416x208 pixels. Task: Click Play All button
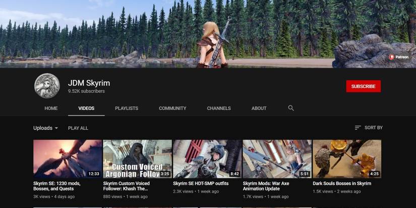point(78,128)
